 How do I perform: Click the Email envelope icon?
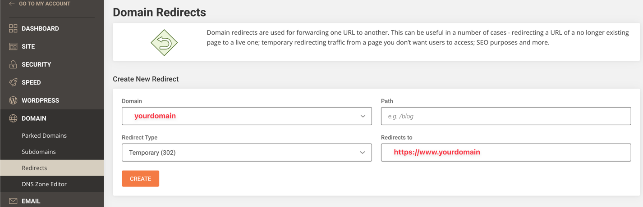13,201
